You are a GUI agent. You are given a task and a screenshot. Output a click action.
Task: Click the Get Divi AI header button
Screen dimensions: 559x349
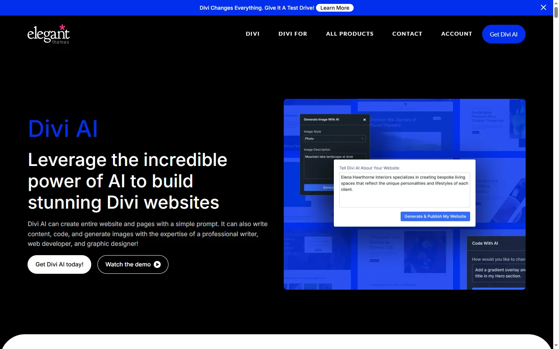click(503, 34)
